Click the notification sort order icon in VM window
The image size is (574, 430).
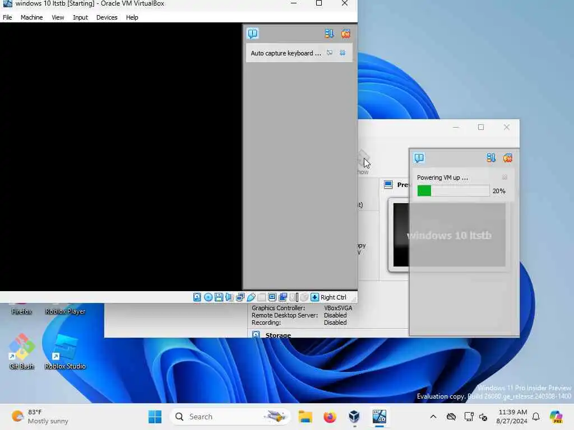[x=328, y=34]
